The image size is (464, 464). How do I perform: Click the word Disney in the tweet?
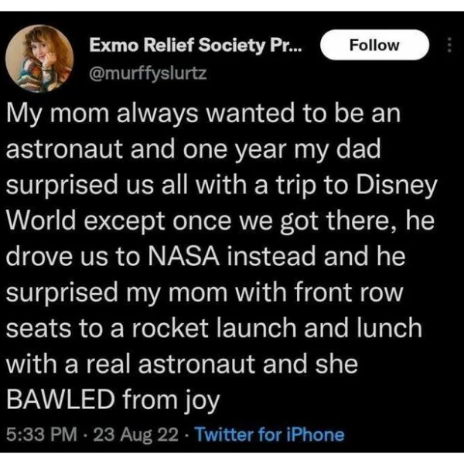point(397,186)
